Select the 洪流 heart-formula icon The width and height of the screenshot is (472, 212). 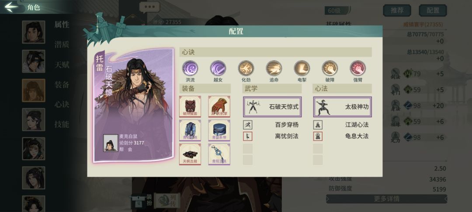click(x=190, y=68)
